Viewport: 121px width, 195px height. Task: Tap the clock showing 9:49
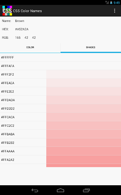point(116,3)
